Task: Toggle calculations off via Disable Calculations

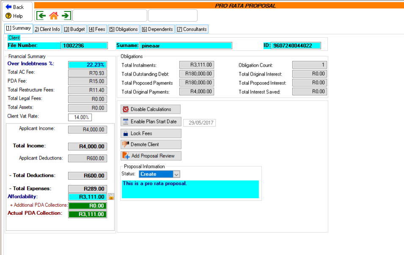Action: (151, 109)
